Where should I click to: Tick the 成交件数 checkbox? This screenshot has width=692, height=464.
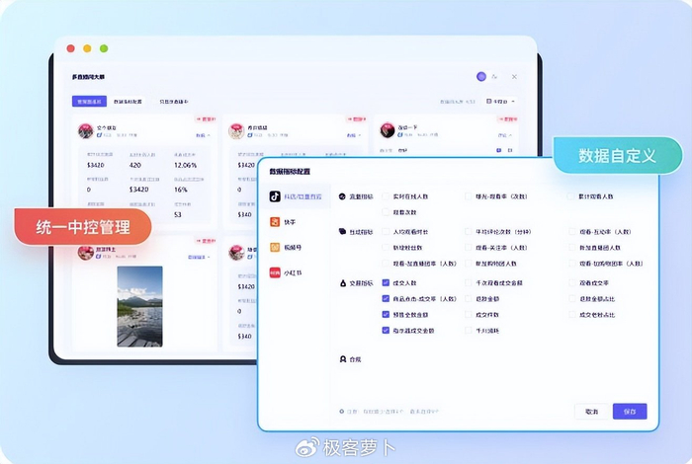tap(469, 315)
